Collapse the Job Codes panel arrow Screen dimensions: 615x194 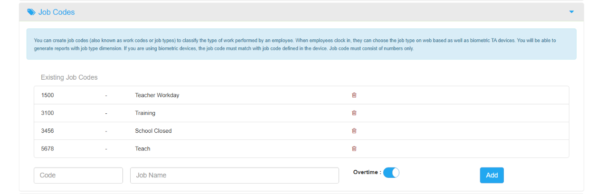point(571,12)
